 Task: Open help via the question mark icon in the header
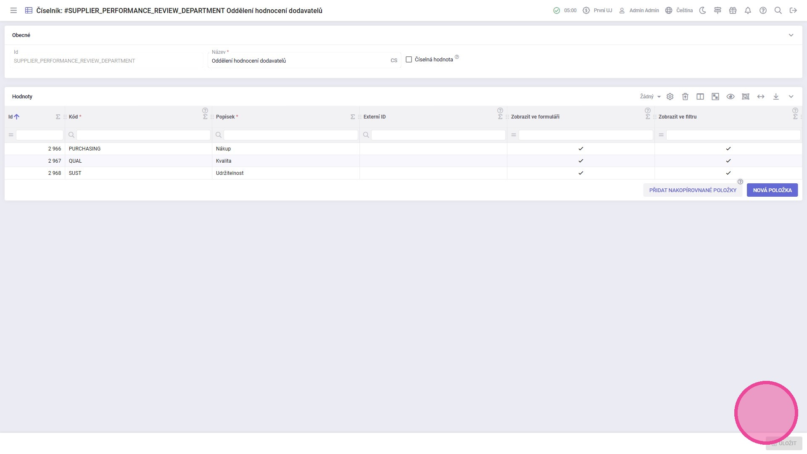[763, 11]
